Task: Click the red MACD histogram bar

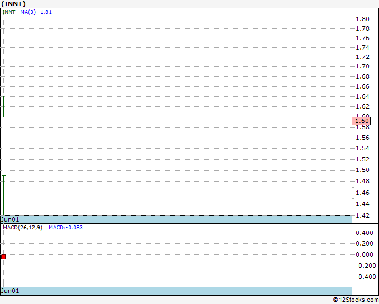Action: 3,257
